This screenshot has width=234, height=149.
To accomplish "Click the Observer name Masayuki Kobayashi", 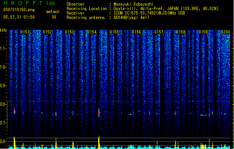I will tap(134, 4).
